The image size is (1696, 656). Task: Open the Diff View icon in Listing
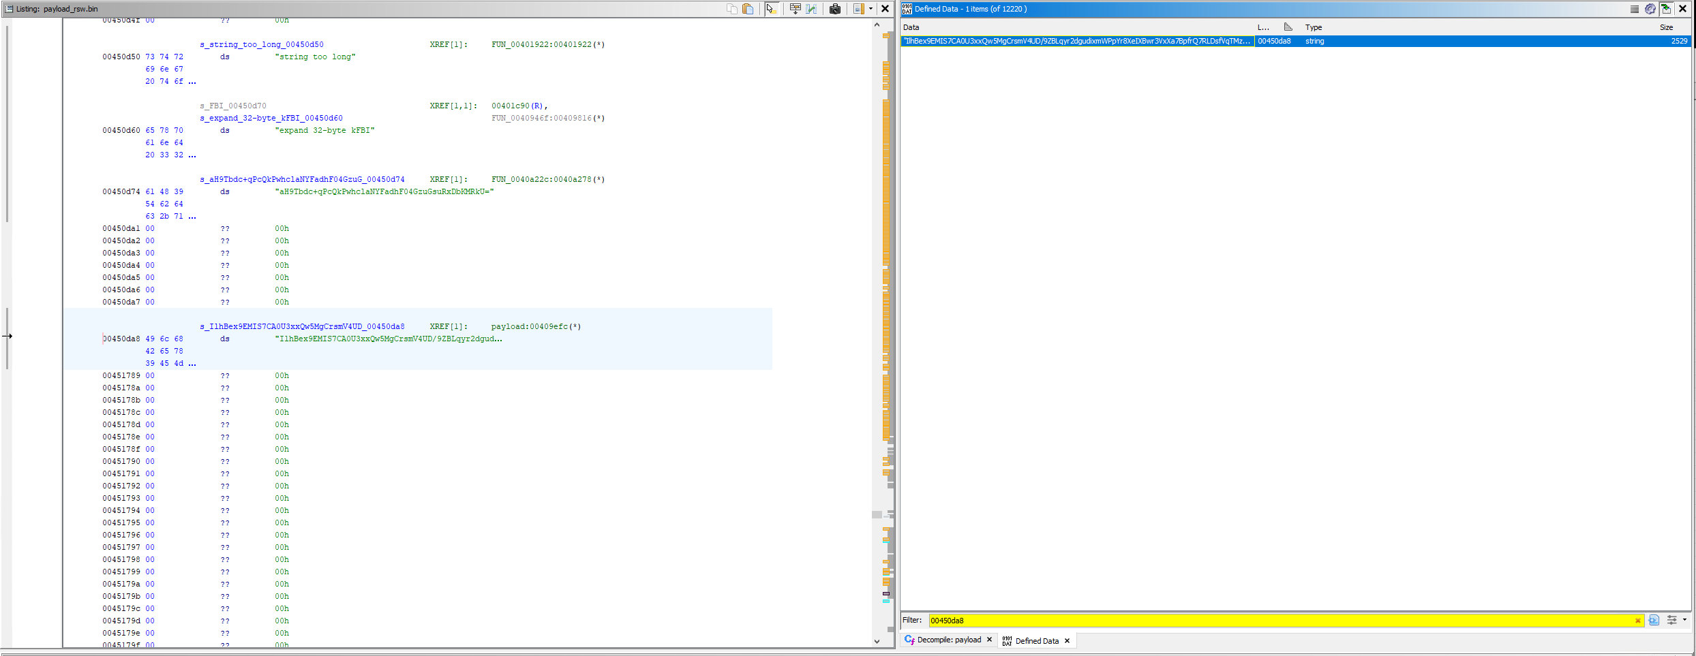[x=811, y=9]
